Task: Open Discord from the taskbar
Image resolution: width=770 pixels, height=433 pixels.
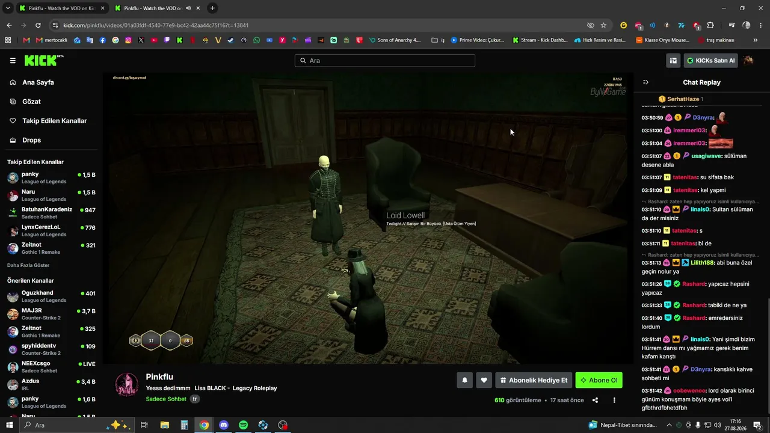Action: [224, 425]
